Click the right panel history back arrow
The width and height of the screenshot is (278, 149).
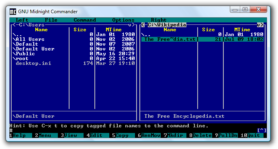point(143,25)
